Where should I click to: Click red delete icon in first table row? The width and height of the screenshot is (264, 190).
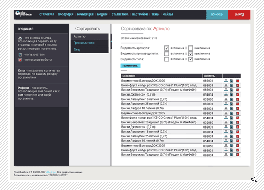(238, 81)
